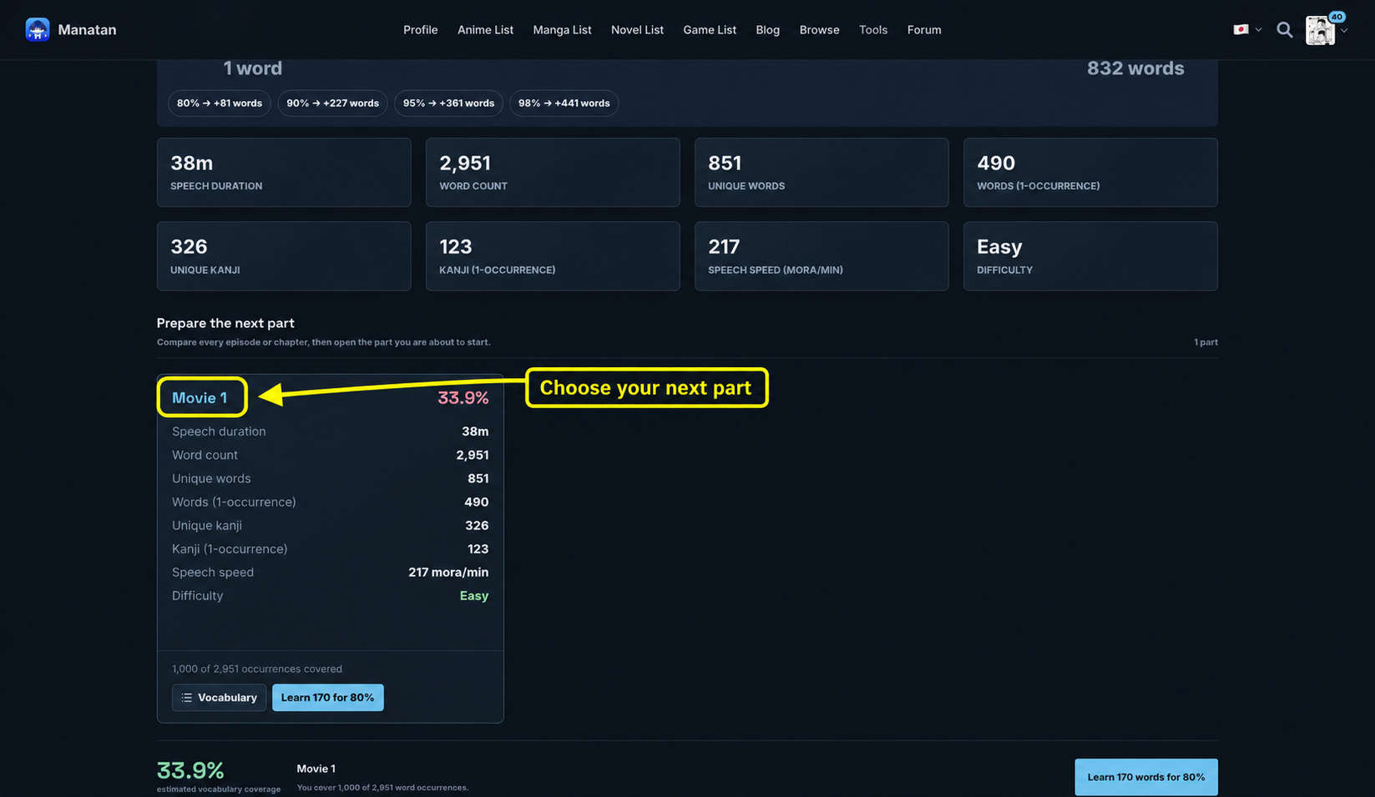Open the notification badge showing 40
Screen dimensions: 1375x797
point(1337,17)
